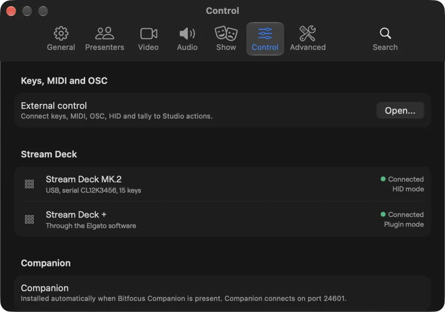Click the Stream Deck section heading
Screen dimensions: 445x312
49,154
